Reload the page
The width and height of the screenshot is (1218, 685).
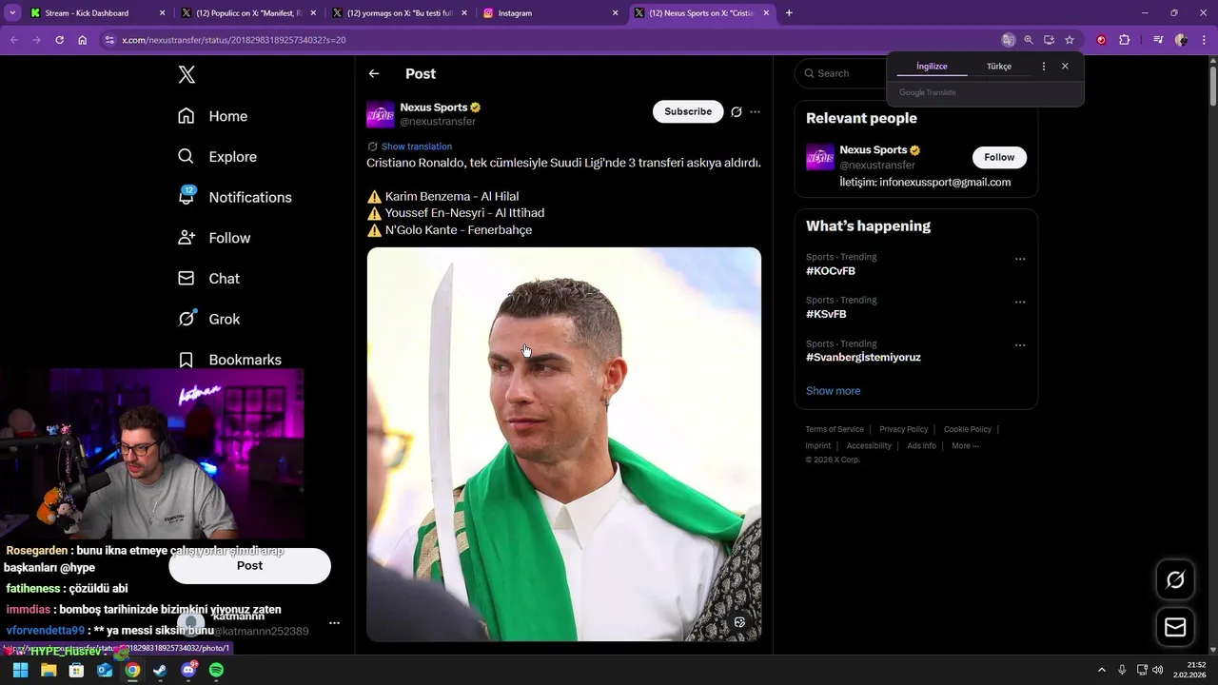pos(59,40)
